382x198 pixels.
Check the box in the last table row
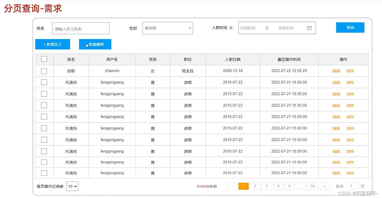[44, 173]
